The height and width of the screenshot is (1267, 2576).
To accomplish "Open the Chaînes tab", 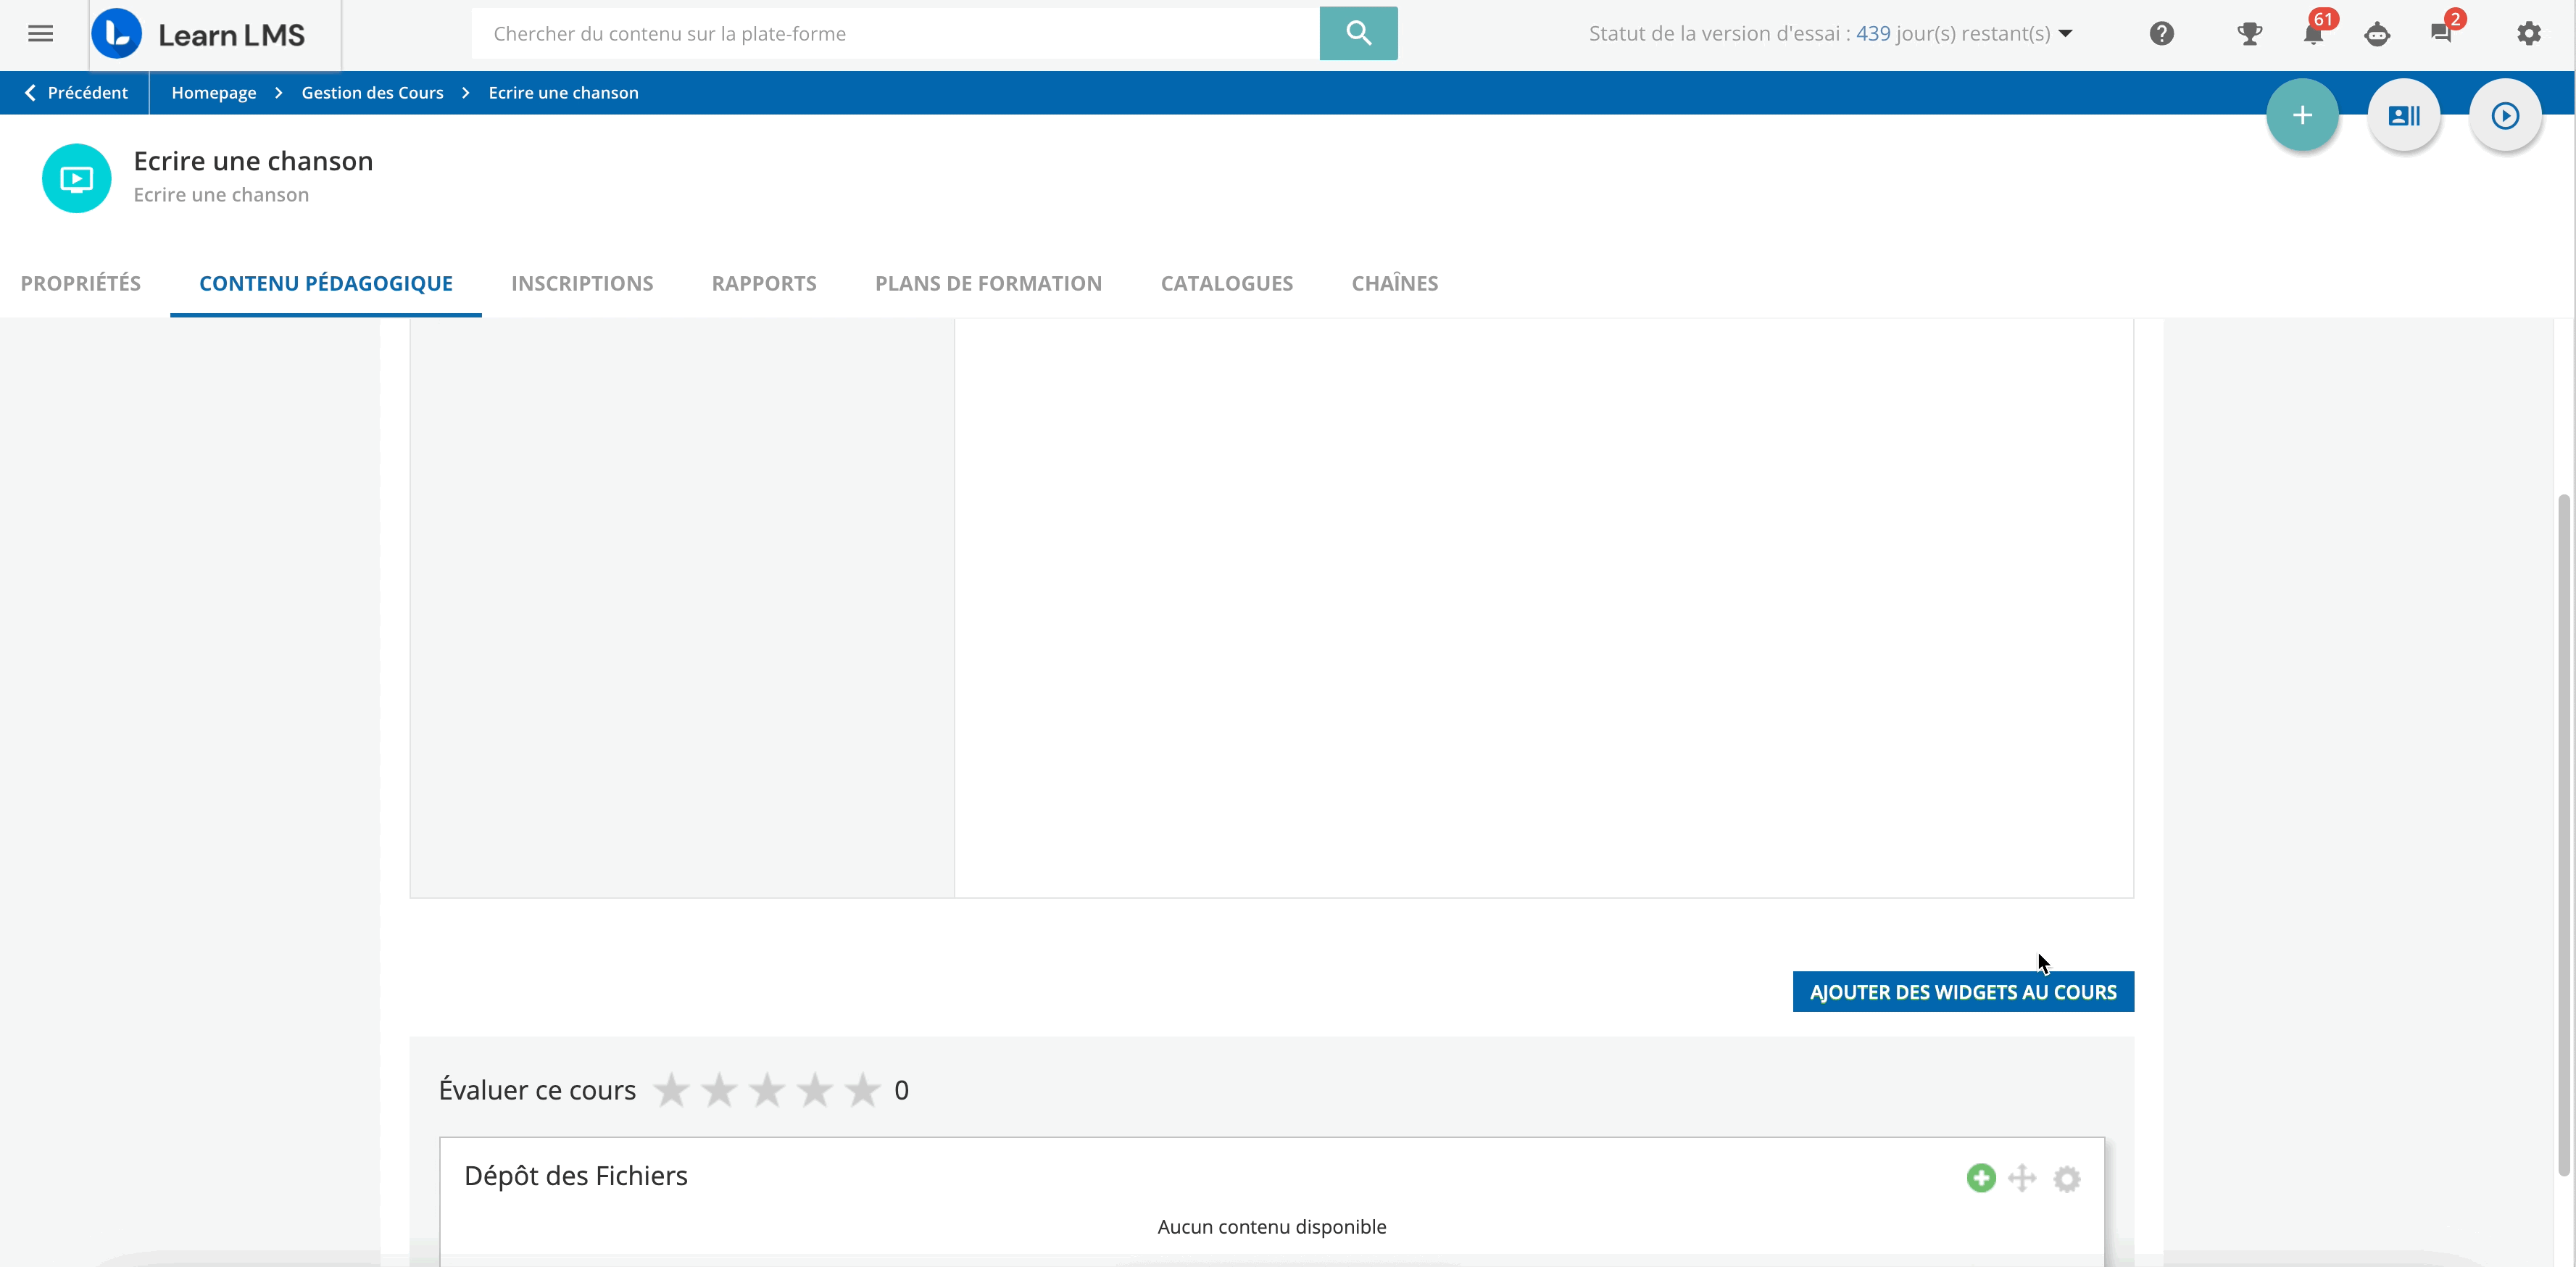I will point(1395,283).
